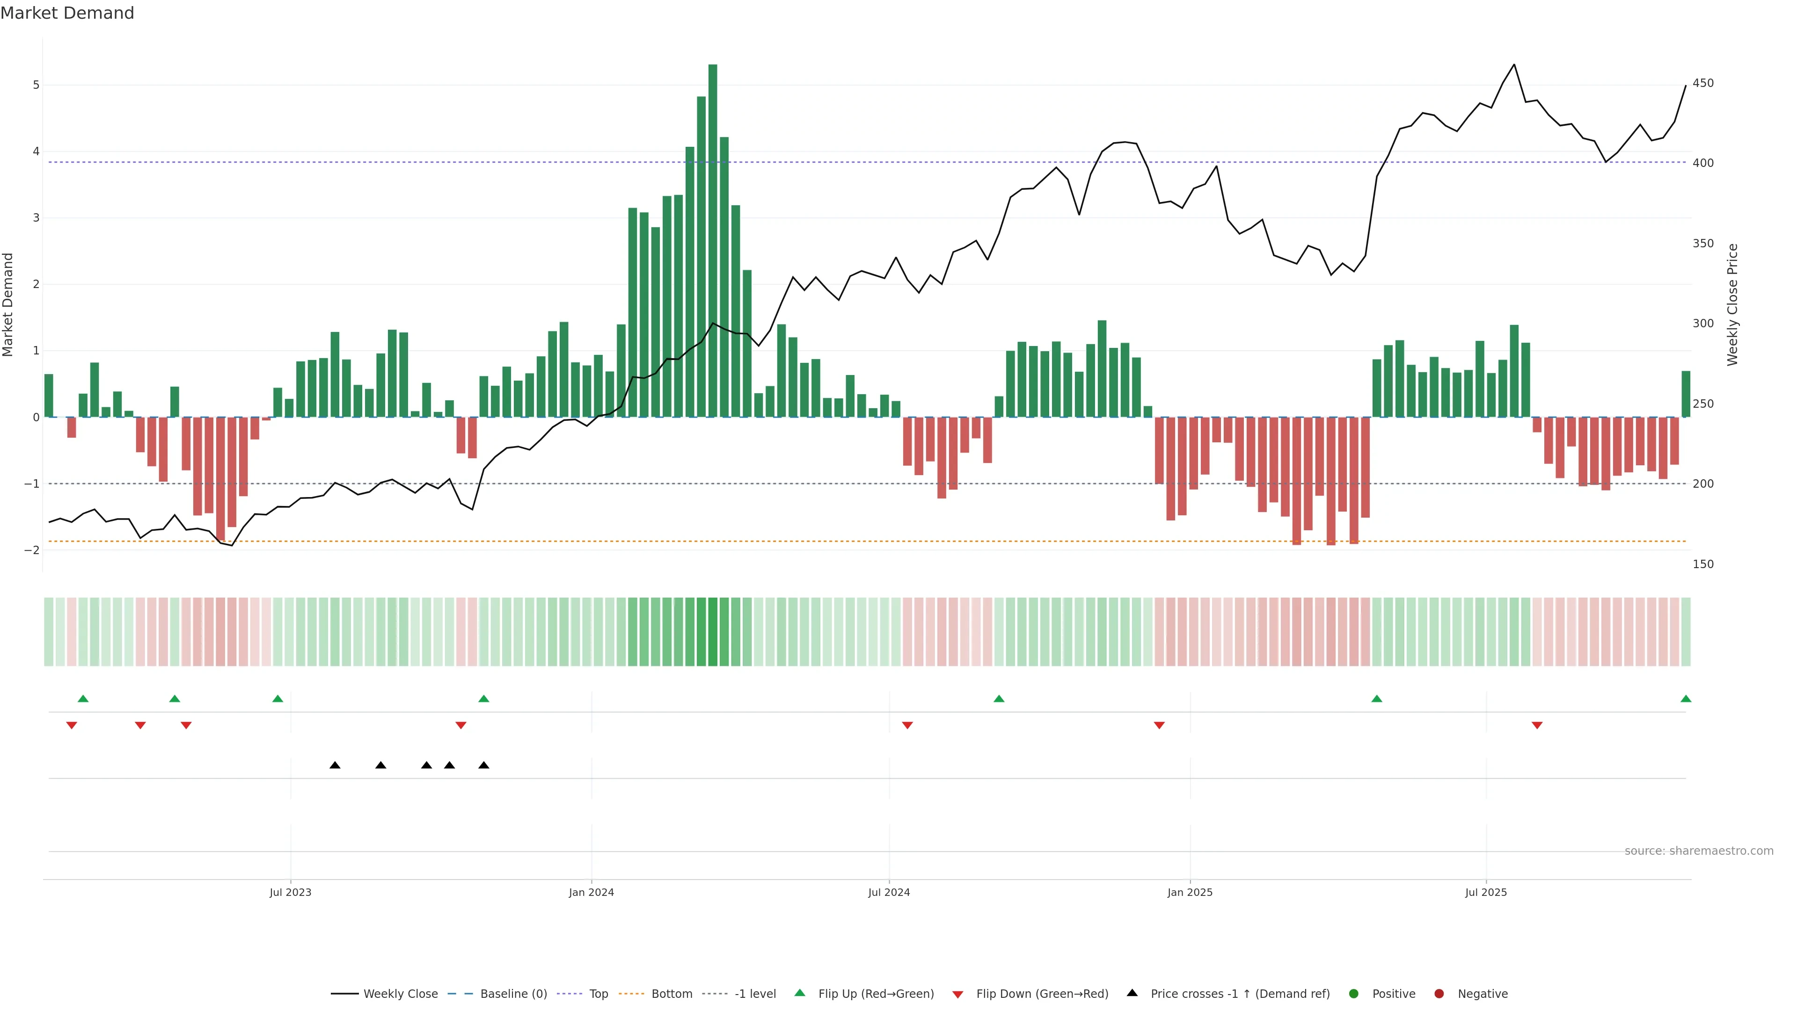Click the sharemaestro.com source text
Image resolution: width=1797 pixels, height=1010 pixels.
point(1699,851)
